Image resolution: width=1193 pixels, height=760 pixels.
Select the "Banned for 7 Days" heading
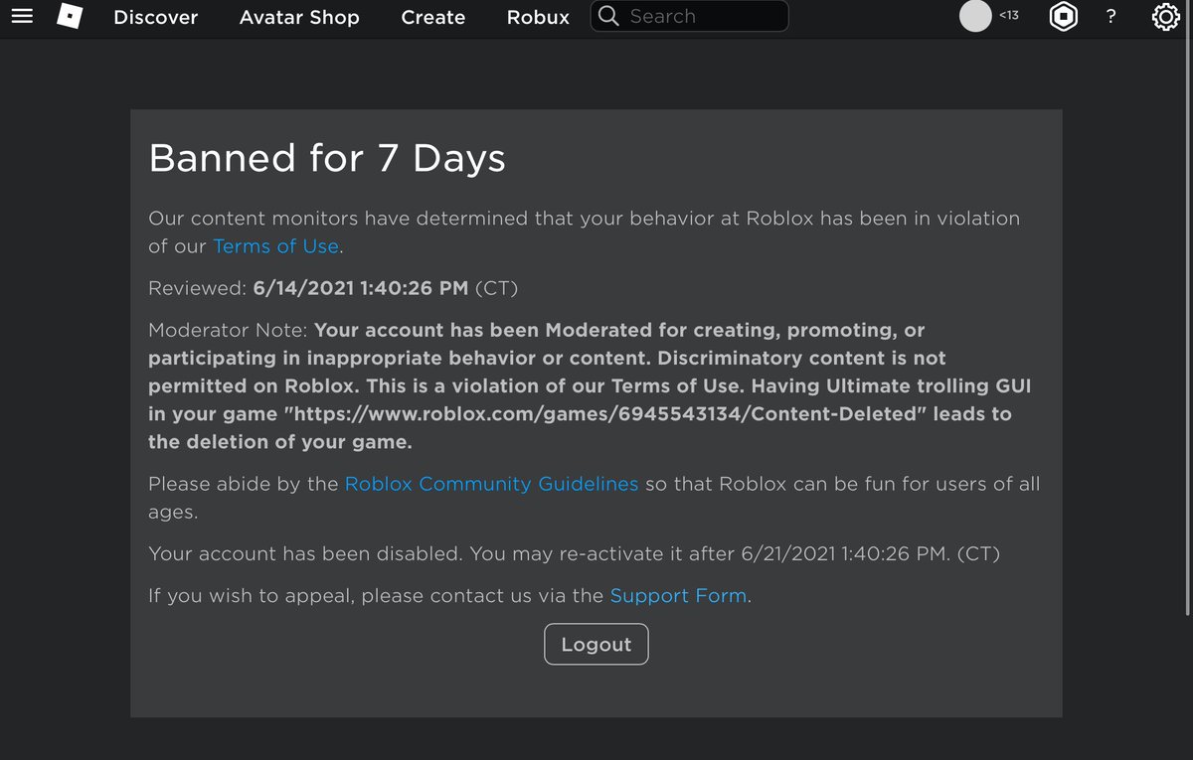(327, 158)
